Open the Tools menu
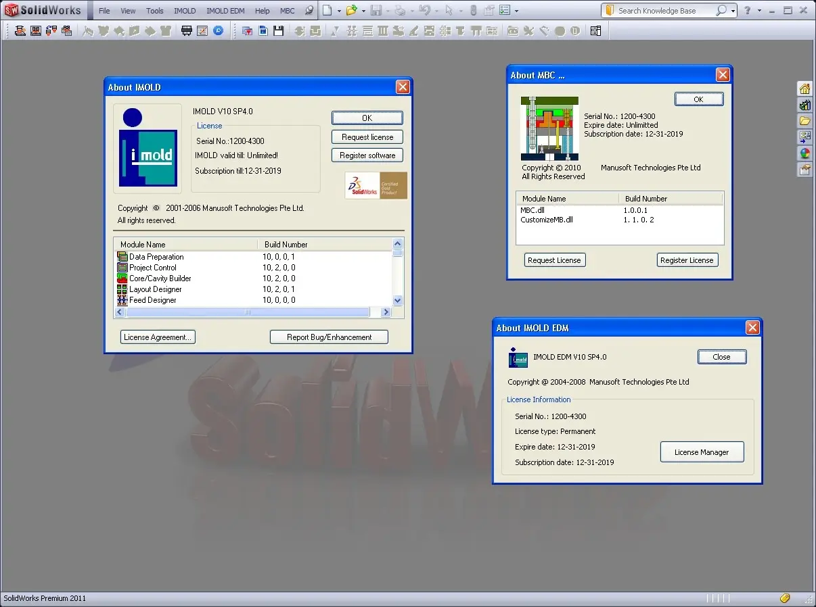 (155, 11)
